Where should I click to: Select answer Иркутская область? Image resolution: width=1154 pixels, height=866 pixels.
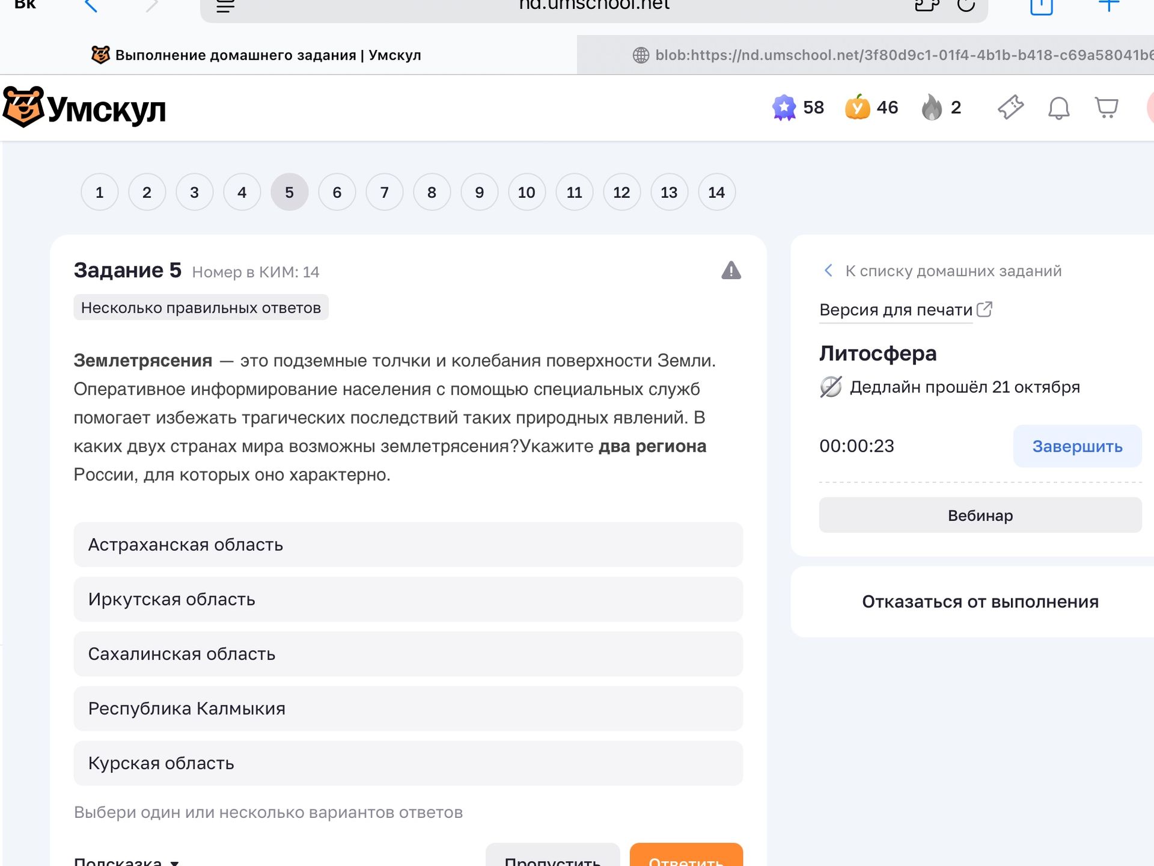tap(408, 599)
